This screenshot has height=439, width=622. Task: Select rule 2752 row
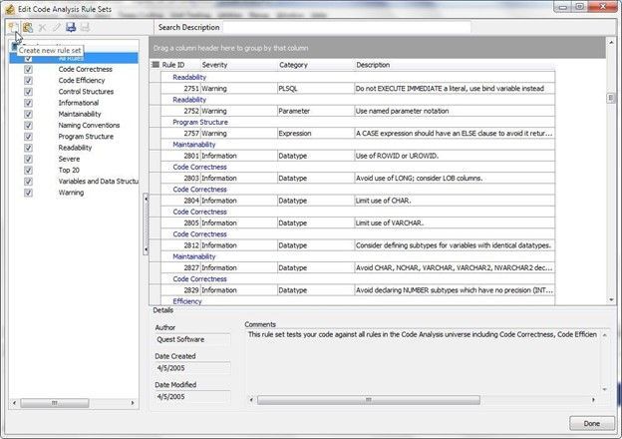tap(358, 111)
